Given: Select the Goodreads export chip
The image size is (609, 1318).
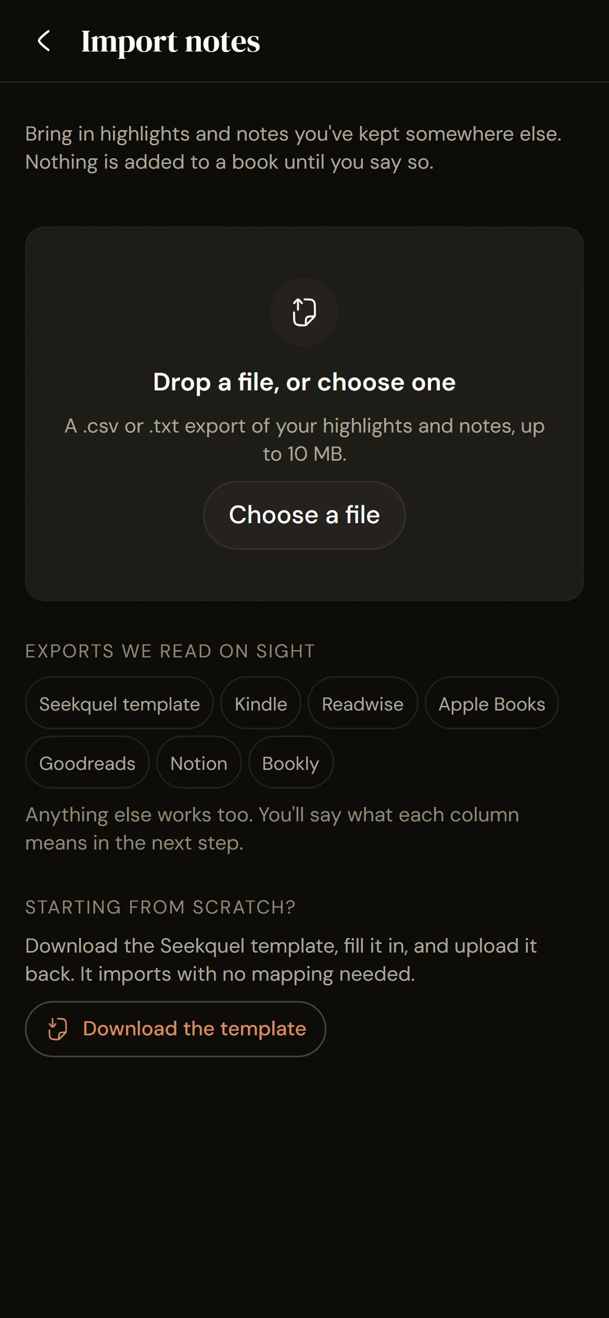Looking at the screenshot, I should 87,763.
